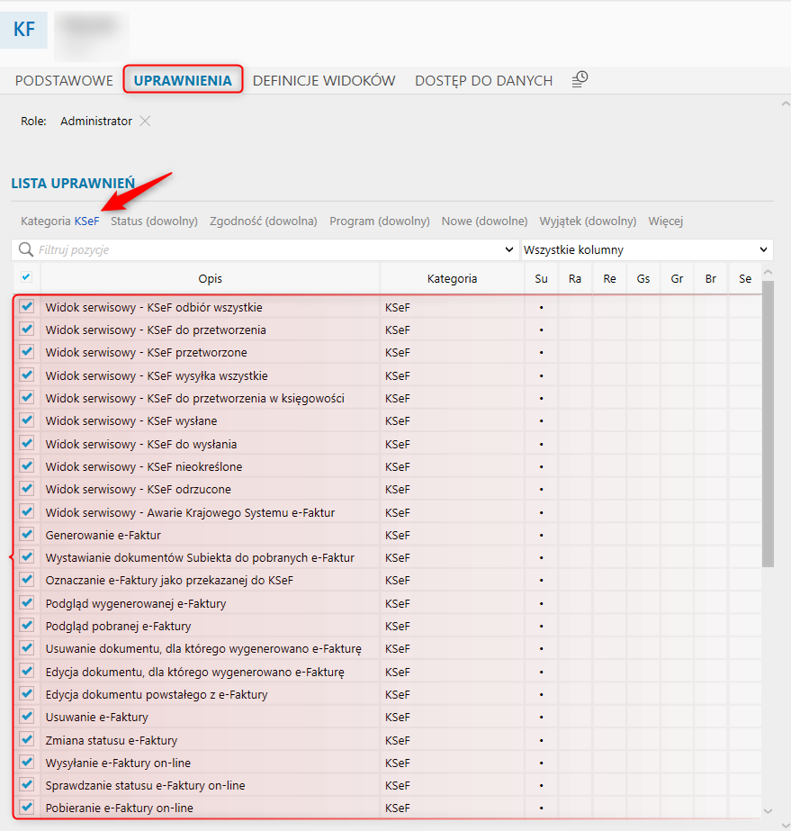
Task: Toggle 'KSeF odrzucone' row checkbox
Action: tap(26, 489)
